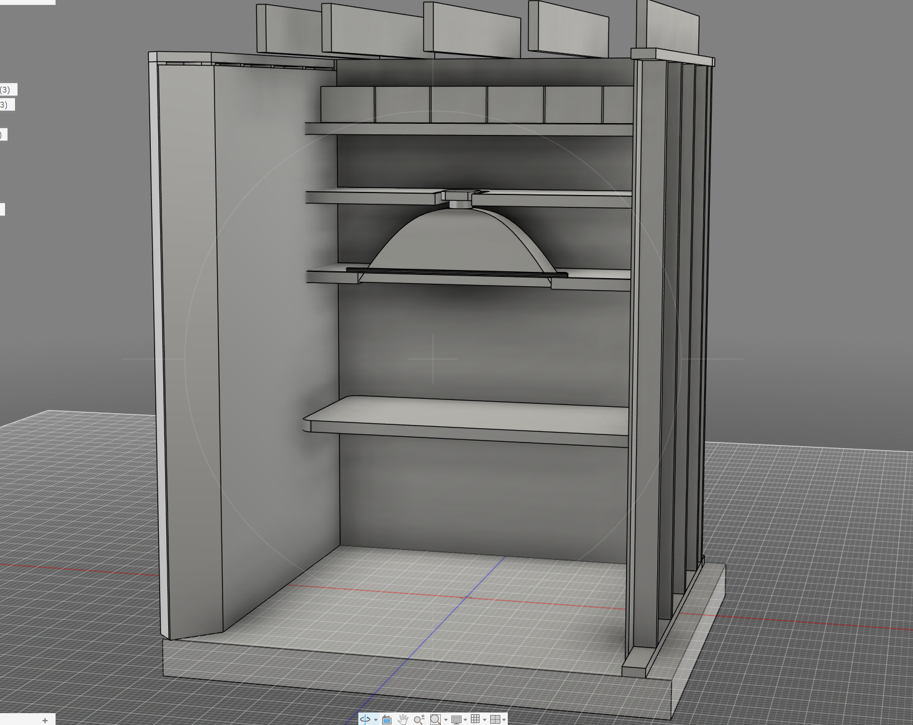The width and height of the screenshot is (913, 725).
Task: Click the Look At icon
Action: [x=386, y=719]
